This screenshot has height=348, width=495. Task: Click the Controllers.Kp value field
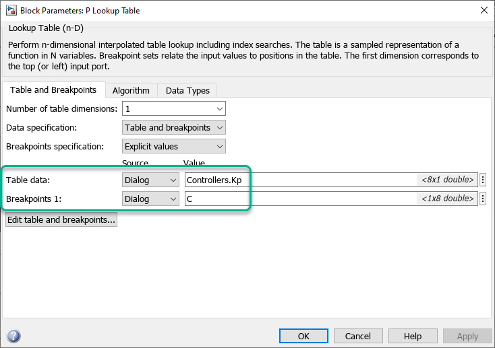pyautogui.click(x=301, y=180)
